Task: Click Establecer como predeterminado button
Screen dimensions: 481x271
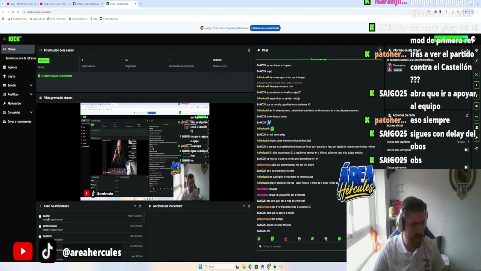Action: (265, 28)
